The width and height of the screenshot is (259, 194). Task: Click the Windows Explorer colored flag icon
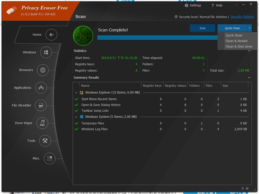[x=82, y=93]
